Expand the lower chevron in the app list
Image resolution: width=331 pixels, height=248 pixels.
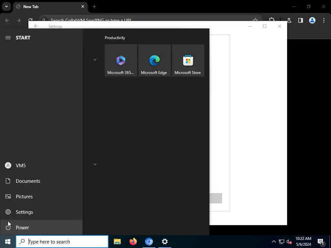95,164
